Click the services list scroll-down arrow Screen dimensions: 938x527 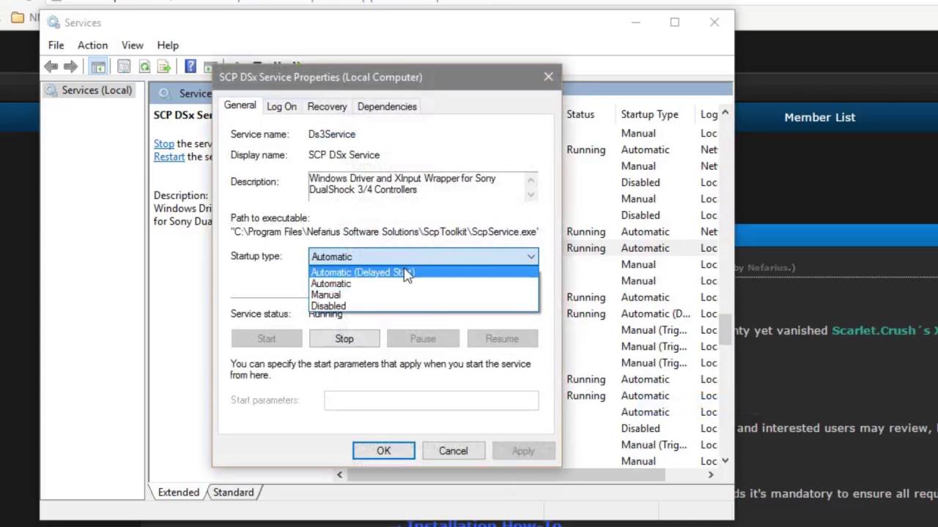(x=725, y=460)
